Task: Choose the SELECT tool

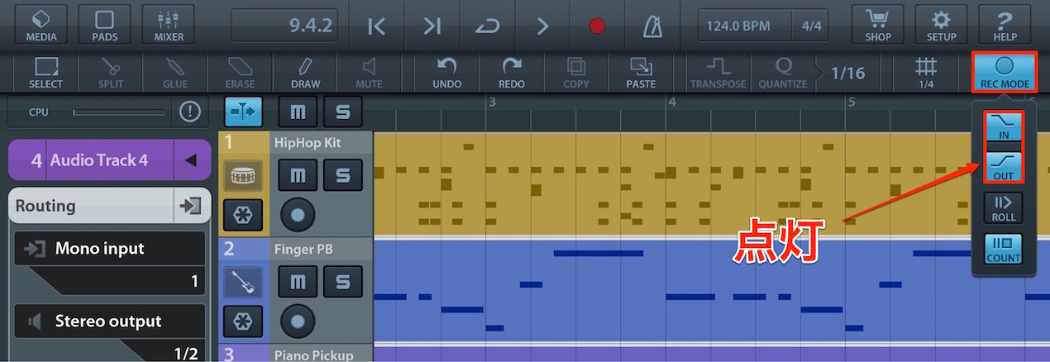Action: (45, 73)
